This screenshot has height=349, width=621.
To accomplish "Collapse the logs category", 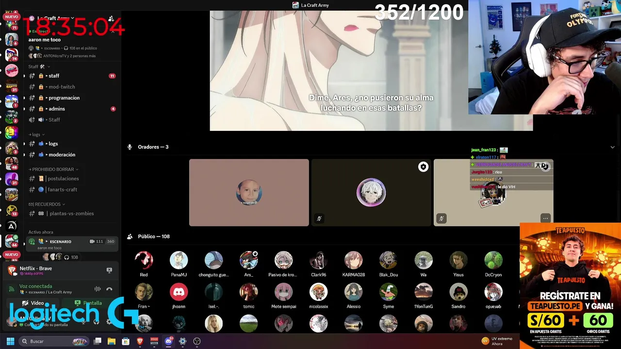I will point(36,134).
